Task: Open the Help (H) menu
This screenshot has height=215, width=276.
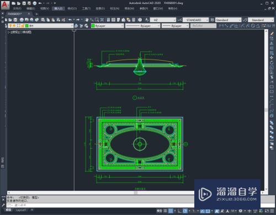Action: tap(173, 8)
